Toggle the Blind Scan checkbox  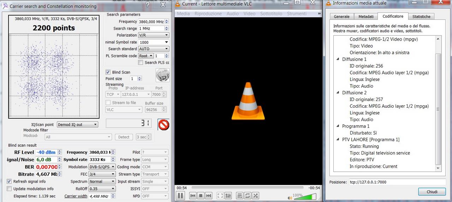pos(108,72)
